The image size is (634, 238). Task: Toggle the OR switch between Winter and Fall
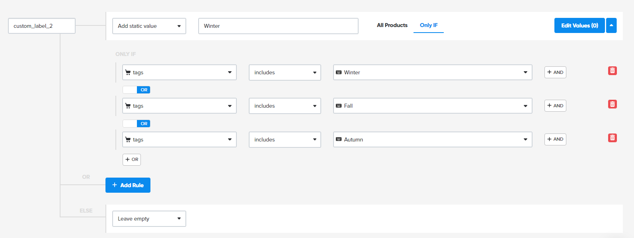pos(136,90)
